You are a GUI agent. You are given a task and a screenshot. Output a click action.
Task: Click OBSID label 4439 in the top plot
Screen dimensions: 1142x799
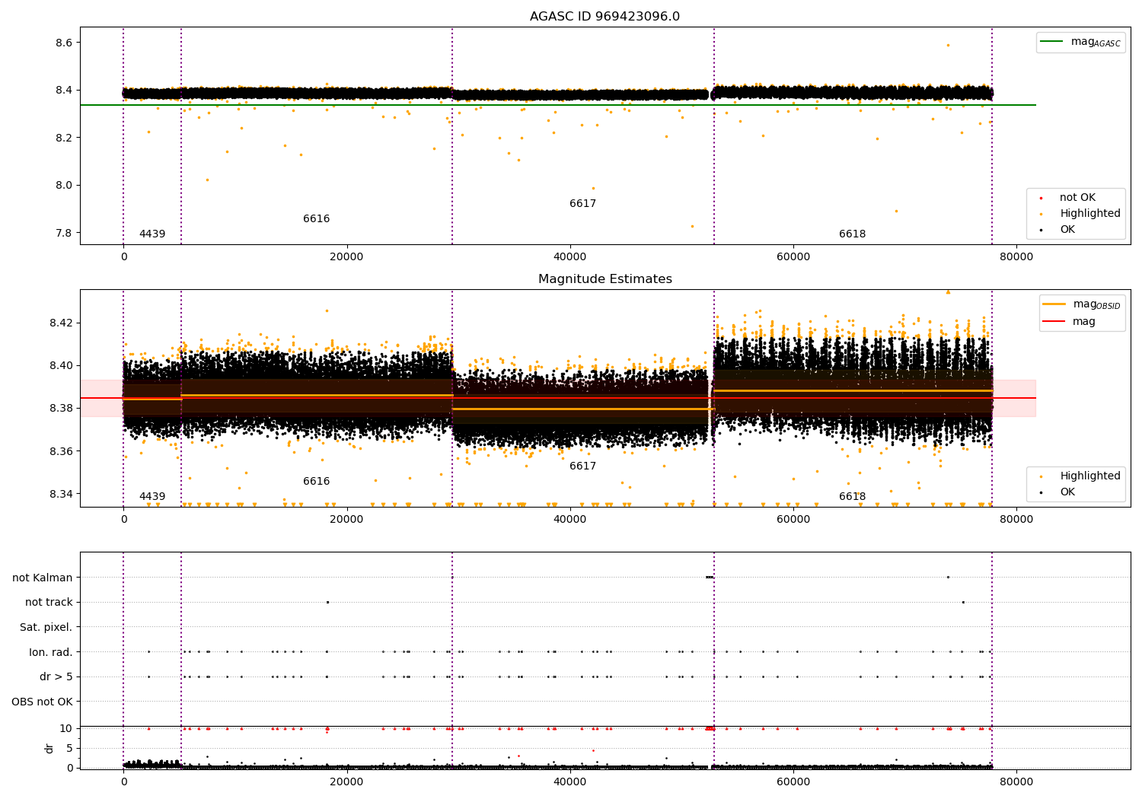pos(152,234)
